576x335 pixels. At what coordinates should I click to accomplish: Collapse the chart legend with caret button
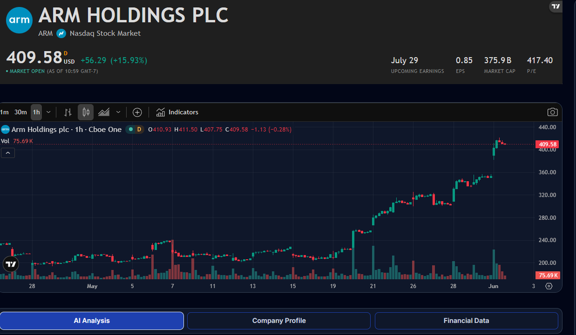click(8, 153)
